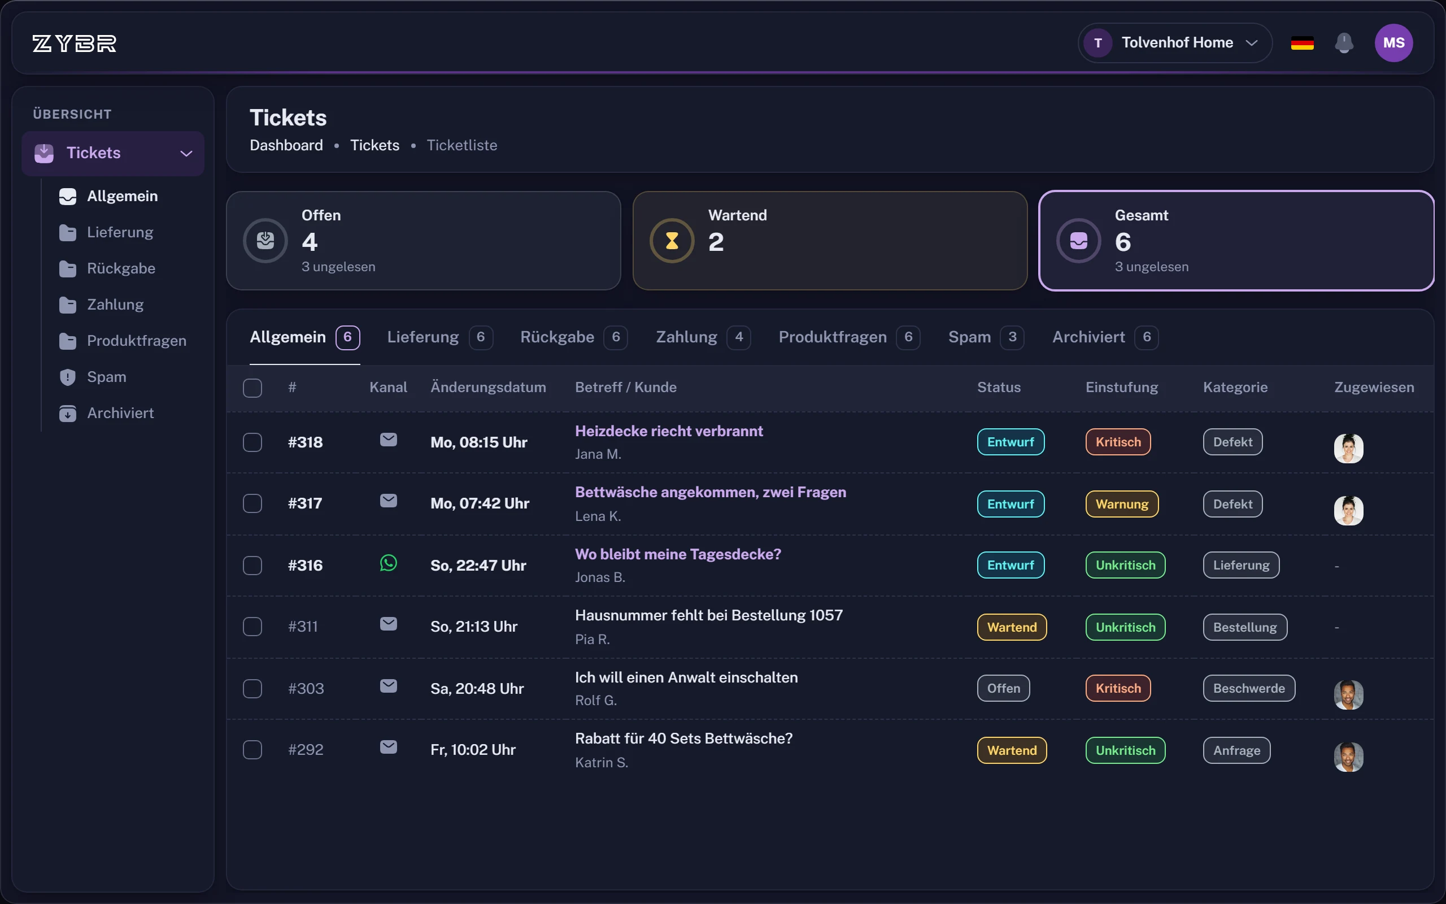Screen dimensions: 1446x904
Task: Click the Kritisch badge on ticket #303
Action: click(x=1118, y=689)
